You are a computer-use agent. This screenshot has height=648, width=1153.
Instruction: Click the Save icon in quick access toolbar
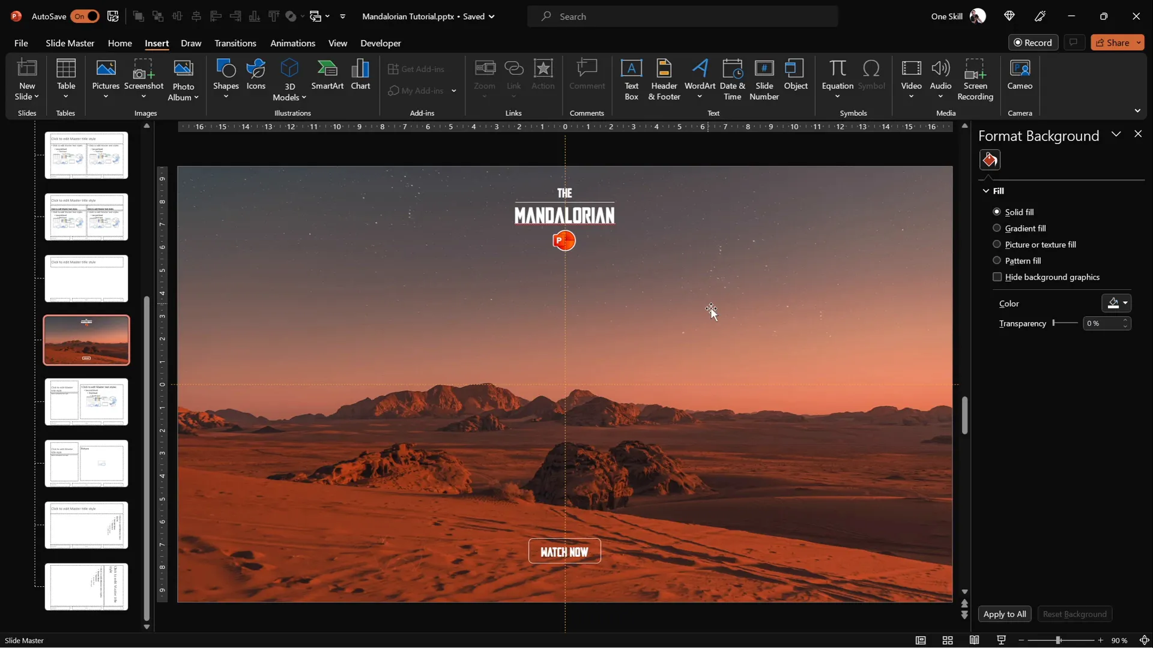click(x=113, y=16)
